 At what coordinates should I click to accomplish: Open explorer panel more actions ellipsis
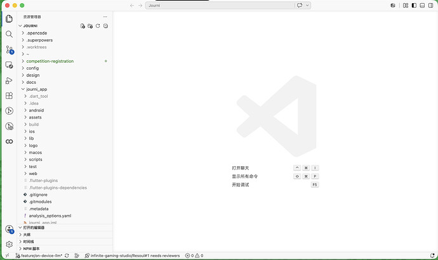[x=105, y=16]
